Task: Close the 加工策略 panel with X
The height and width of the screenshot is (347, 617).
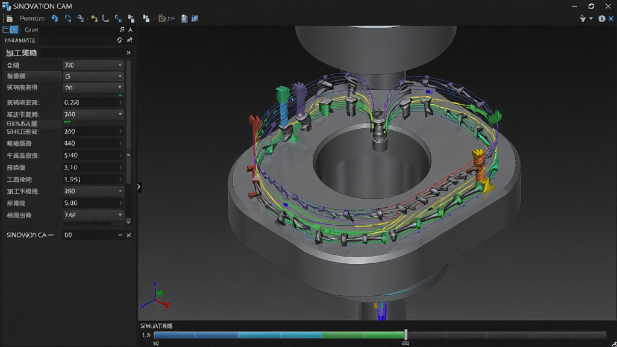Action: 129,53
